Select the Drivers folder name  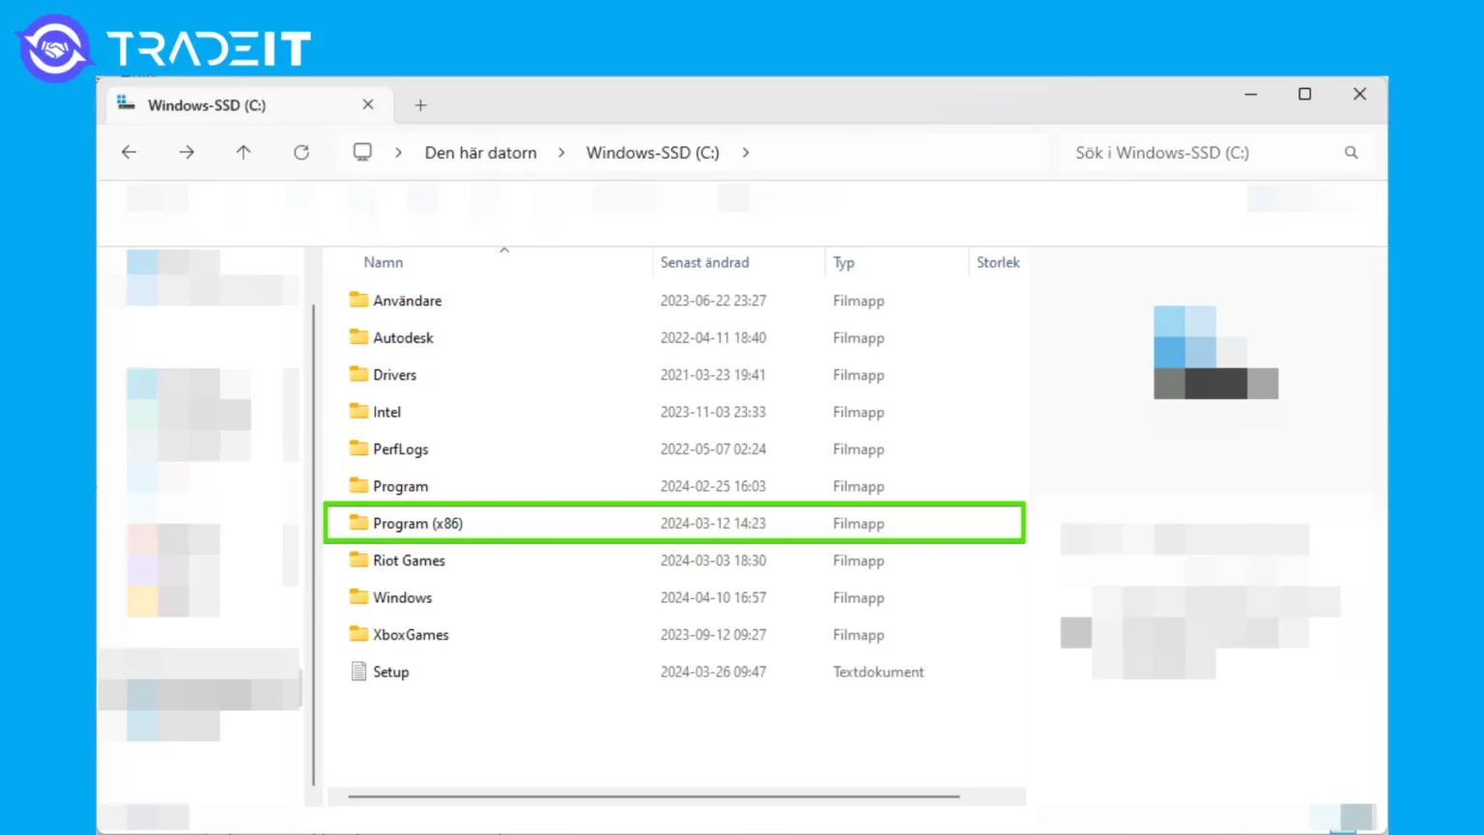click(x=394, y=375)
